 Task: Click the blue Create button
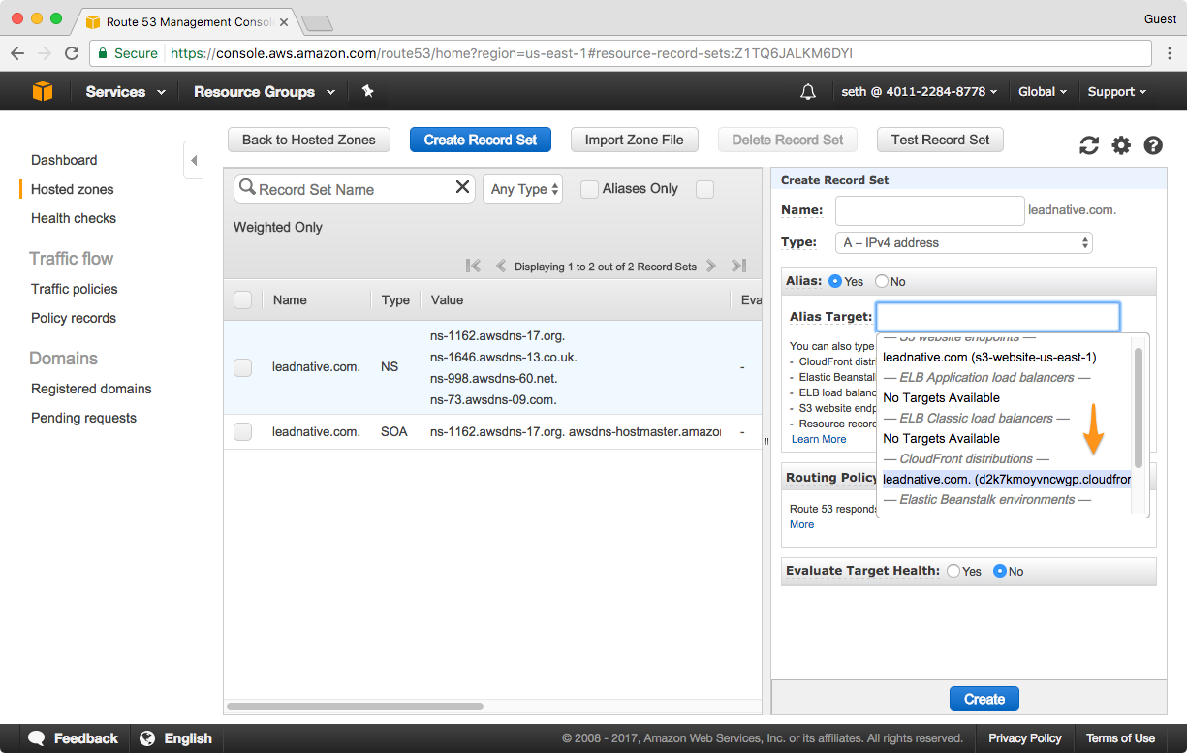click(984, 699)
